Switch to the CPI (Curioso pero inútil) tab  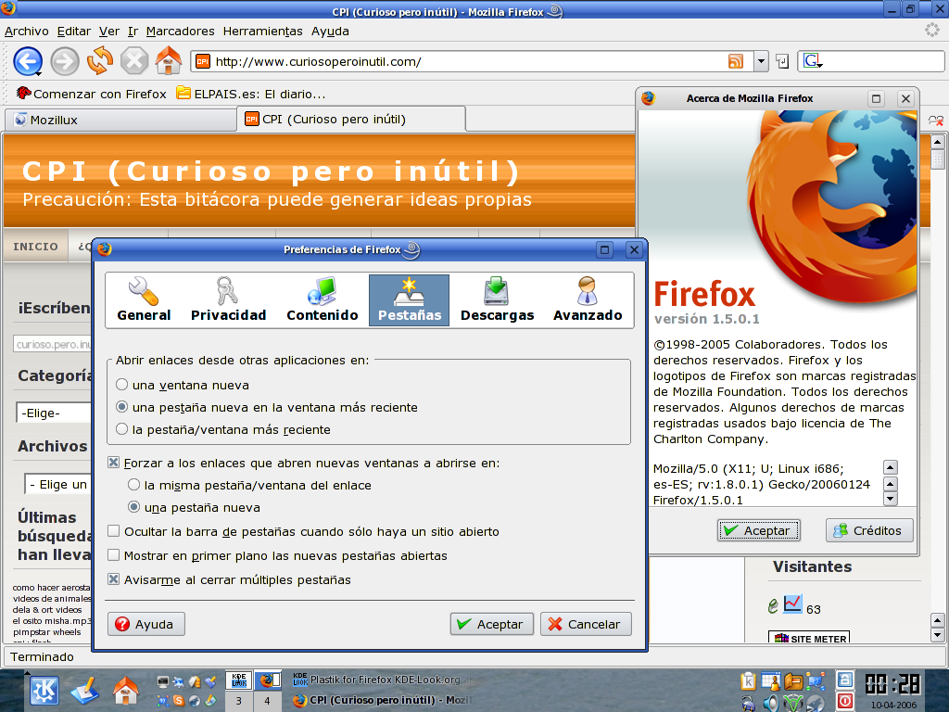tap(351, 120)
